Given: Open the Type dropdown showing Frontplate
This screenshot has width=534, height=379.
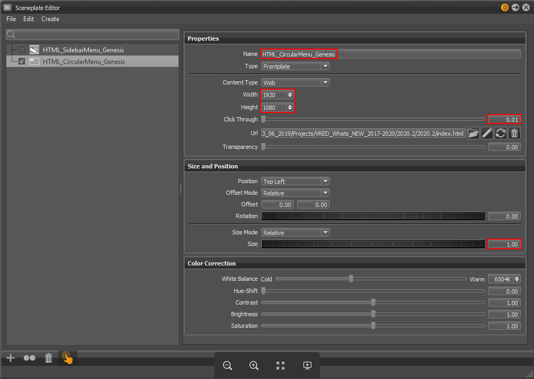Looking at the screenshot, I should (x=295, y=66).
